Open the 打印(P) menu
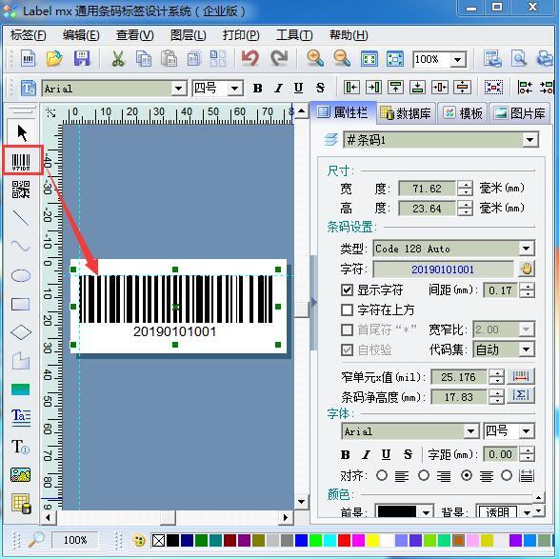 (241, 35)
